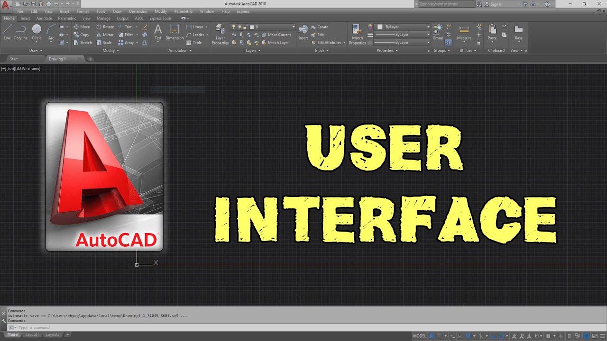Open Layer Properties manager

(x=220, y=34)
